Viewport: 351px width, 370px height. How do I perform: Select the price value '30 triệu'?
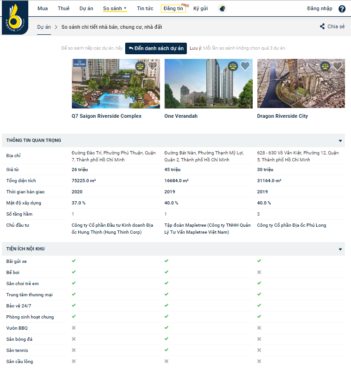coord(265,169)
